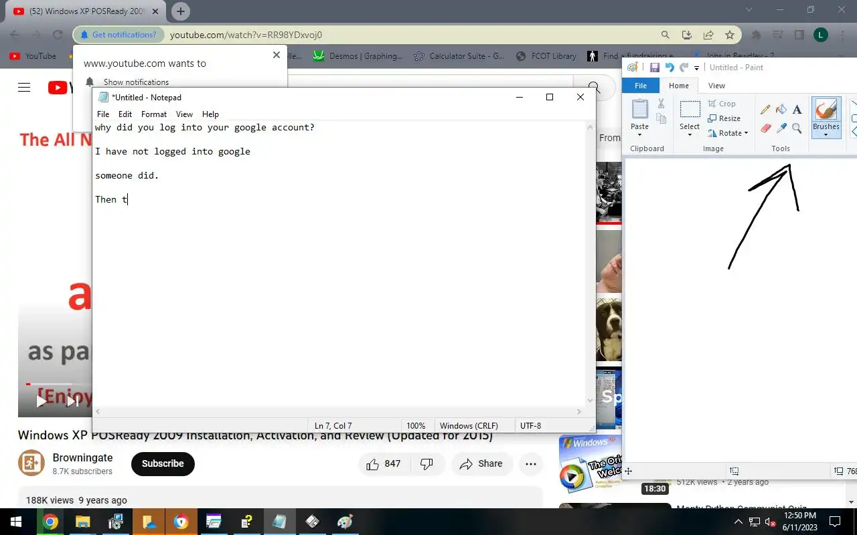Click the Chrome address bar URL
Screen dimensions: 857x535
click(246, 35)
